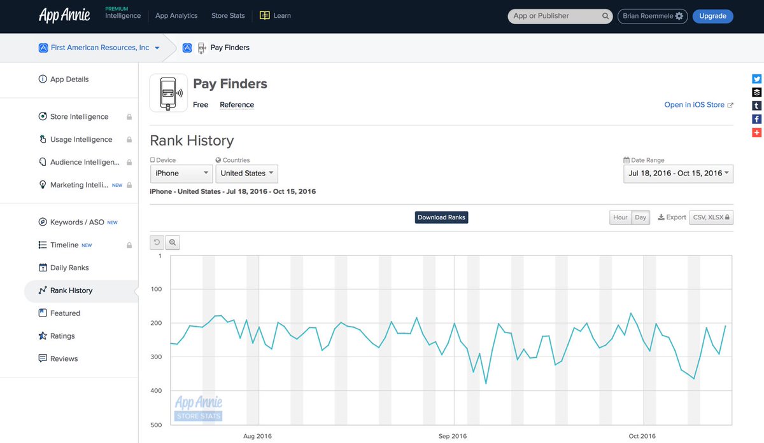764x443 pixels.
Task: Share on Tumblr icon
Action: pos(757,106)
